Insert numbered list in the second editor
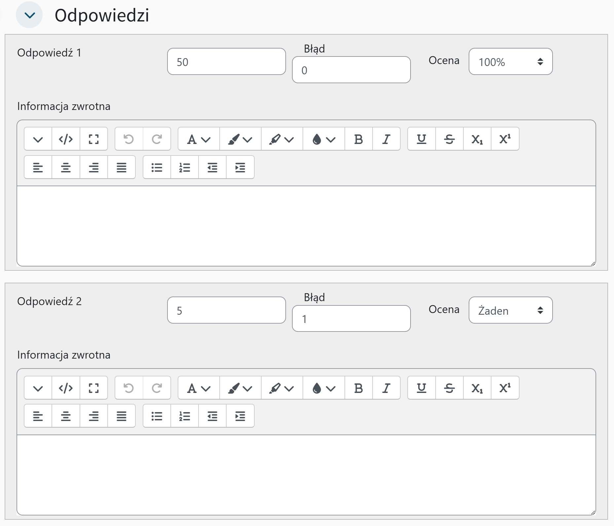Screen dimensions: 614x526 (185, 416)
